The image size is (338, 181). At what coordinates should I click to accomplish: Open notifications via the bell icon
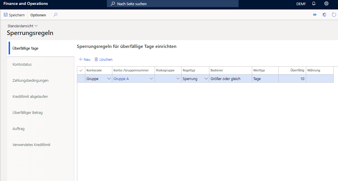tap(314, 3)
